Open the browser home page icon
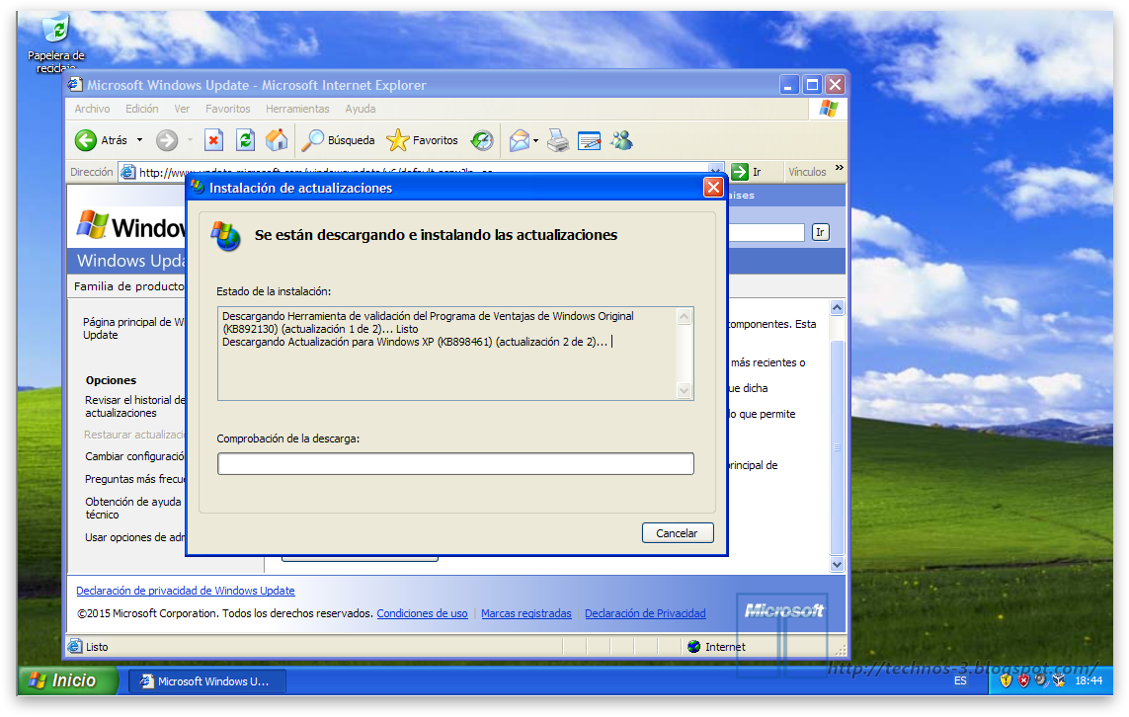 pos(278,140)
